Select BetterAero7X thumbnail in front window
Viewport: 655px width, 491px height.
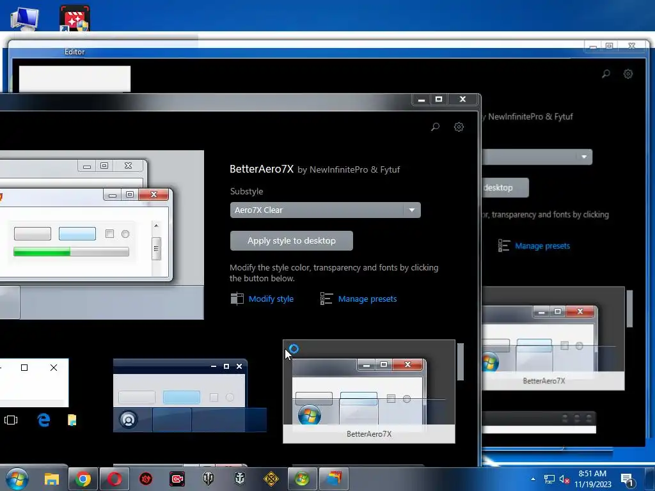pos(369,392)
